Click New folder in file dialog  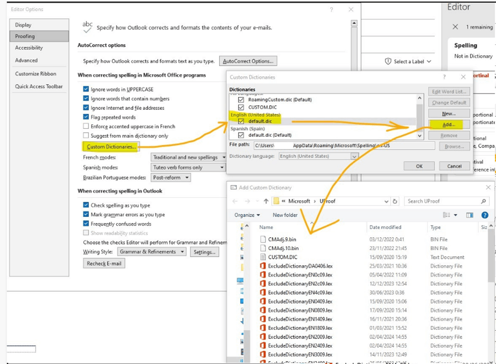[x=285, y=215]
